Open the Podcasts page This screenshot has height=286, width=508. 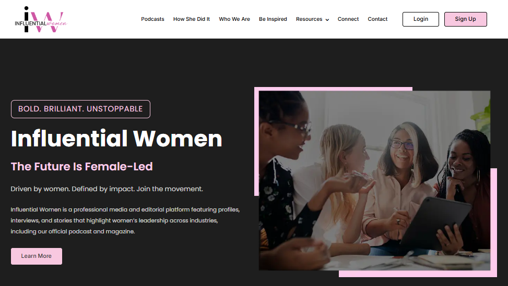pyautogui.click(x=152, y=19)
